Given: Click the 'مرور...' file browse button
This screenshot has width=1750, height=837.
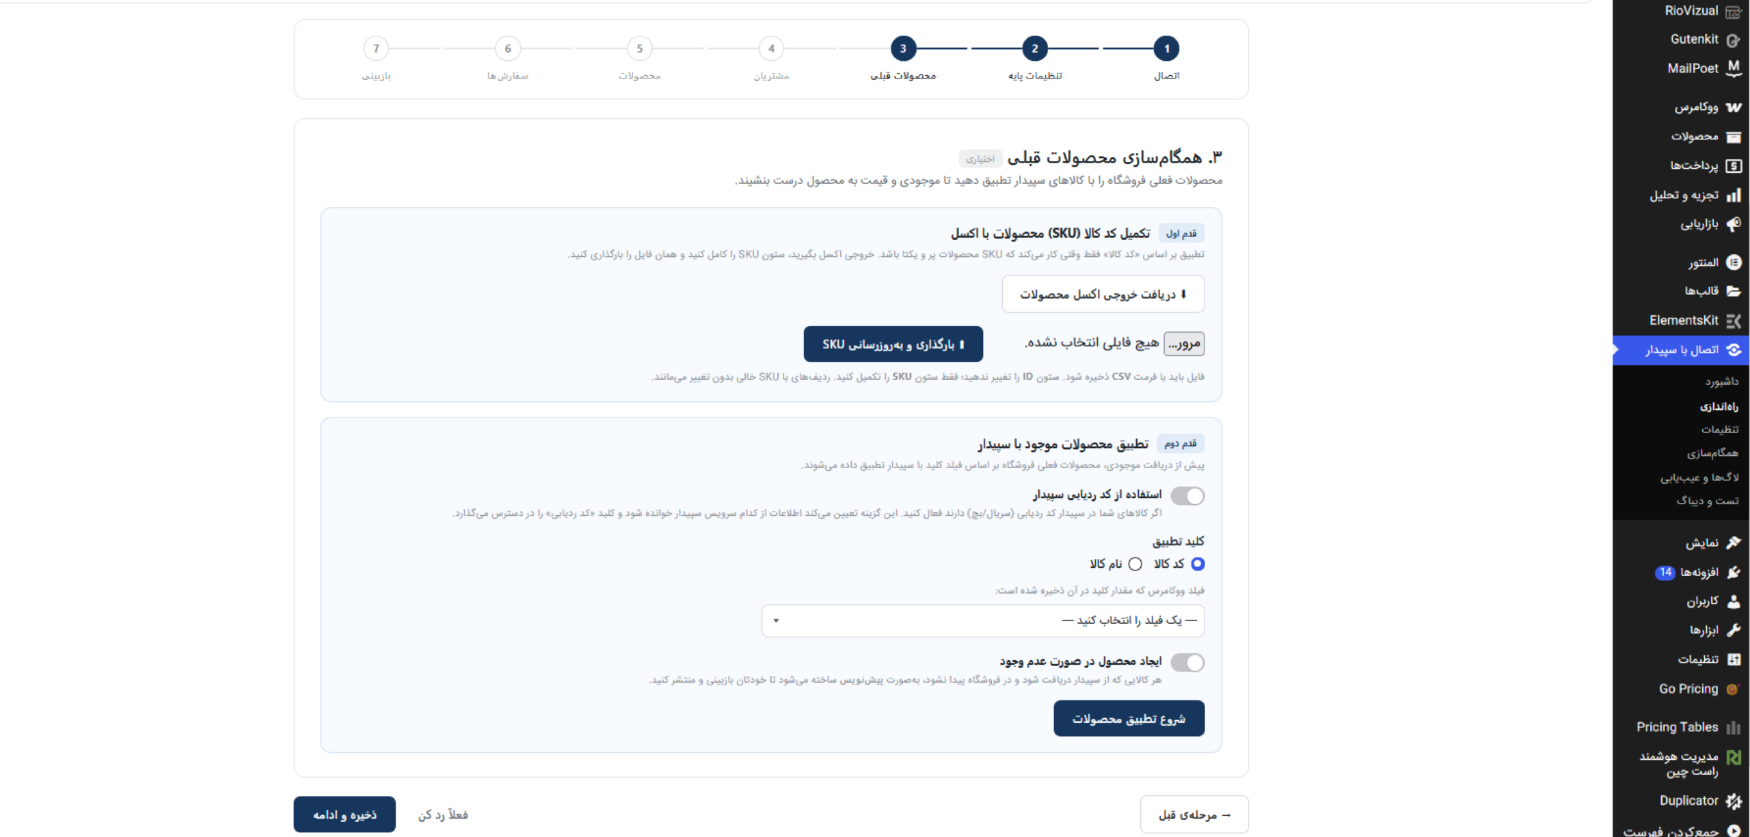Looking at the screenshot, I should (x=1184, y=344).
